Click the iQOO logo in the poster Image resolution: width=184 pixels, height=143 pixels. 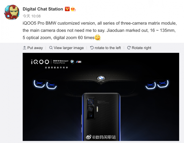point(40,62)
